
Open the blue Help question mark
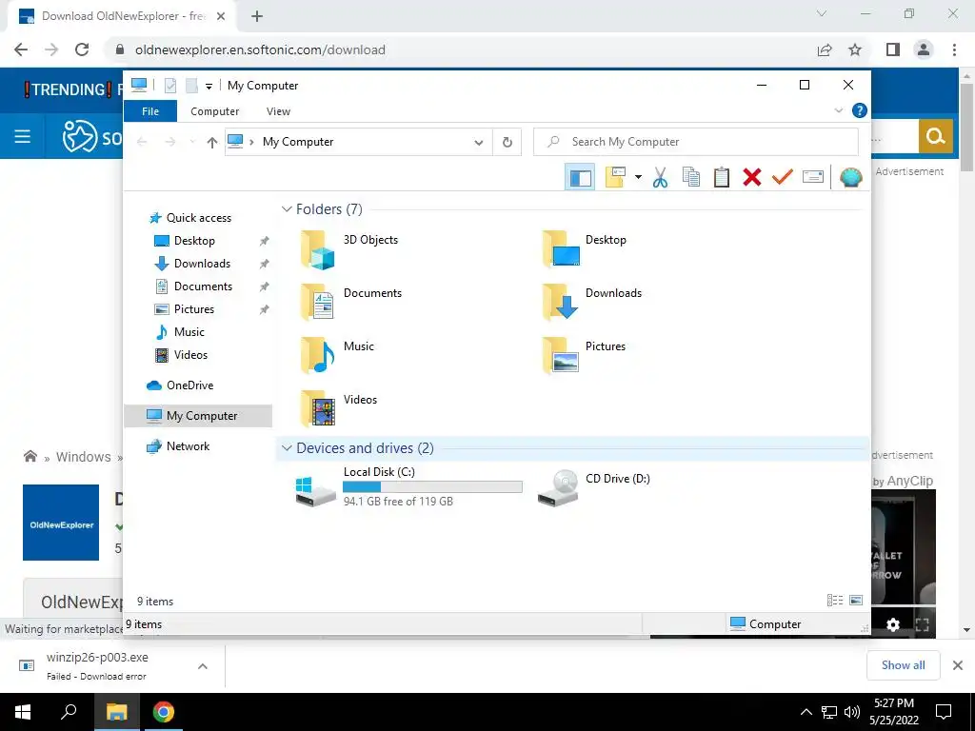point(860,110)
